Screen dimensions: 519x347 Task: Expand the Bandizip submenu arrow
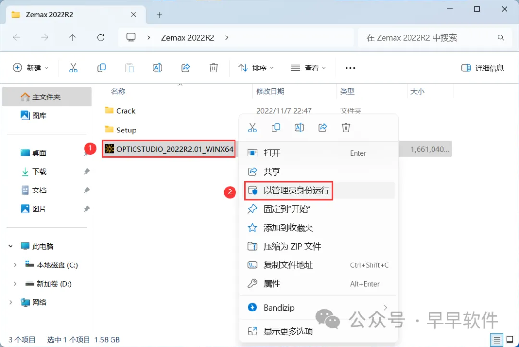385,308
